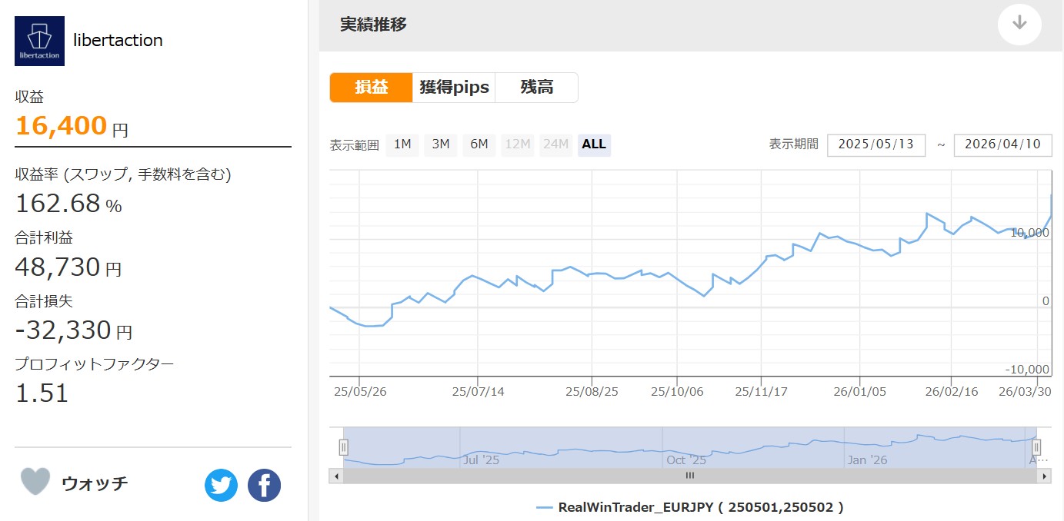1064x521 pixels.
Task: Set display range to 6M
Action: point(479,144)
